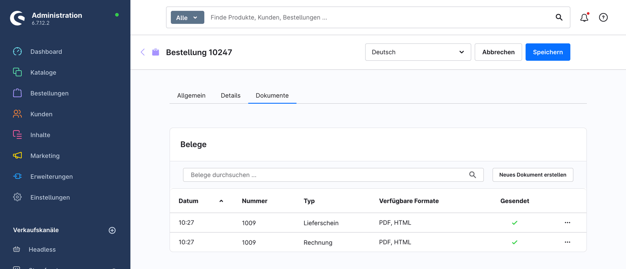Click Verfügbare Formate column header
Image resolution: width=626 pixels, height=269 pixels.
(409, 201)
